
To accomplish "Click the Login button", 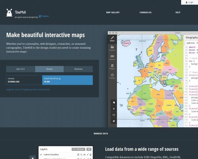I will [x=189, y=2].
